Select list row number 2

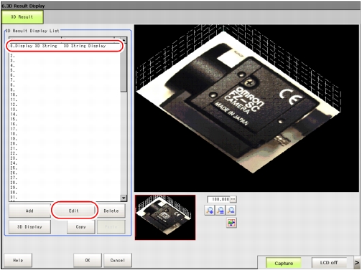65,56
